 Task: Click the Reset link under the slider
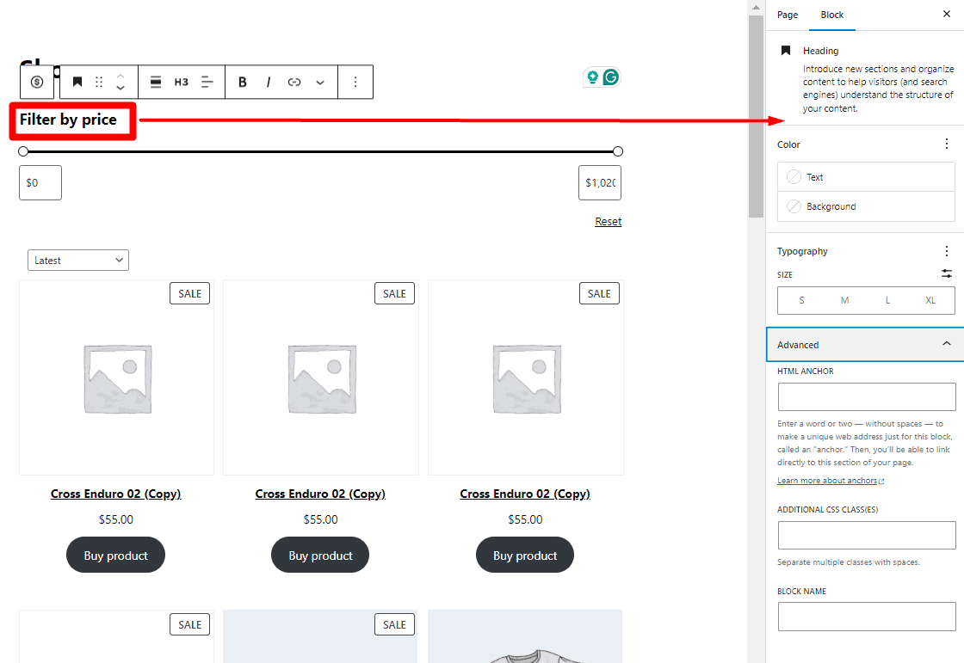coord(608,221)
